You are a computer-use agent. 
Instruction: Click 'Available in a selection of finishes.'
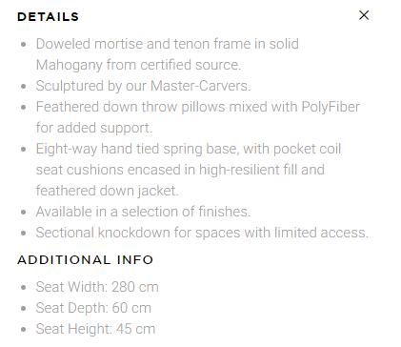(x=143, y=212)
